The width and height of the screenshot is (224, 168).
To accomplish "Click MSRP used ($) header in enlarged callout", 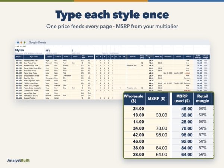I will pos(182,99).
